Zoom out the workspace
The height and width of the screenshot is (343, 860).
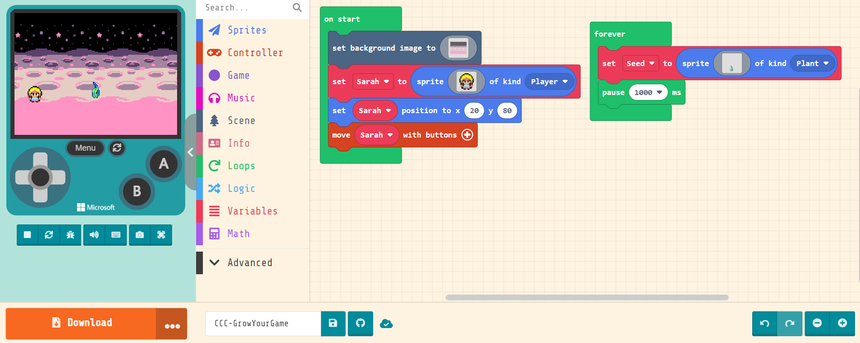(x=817, y=324)
